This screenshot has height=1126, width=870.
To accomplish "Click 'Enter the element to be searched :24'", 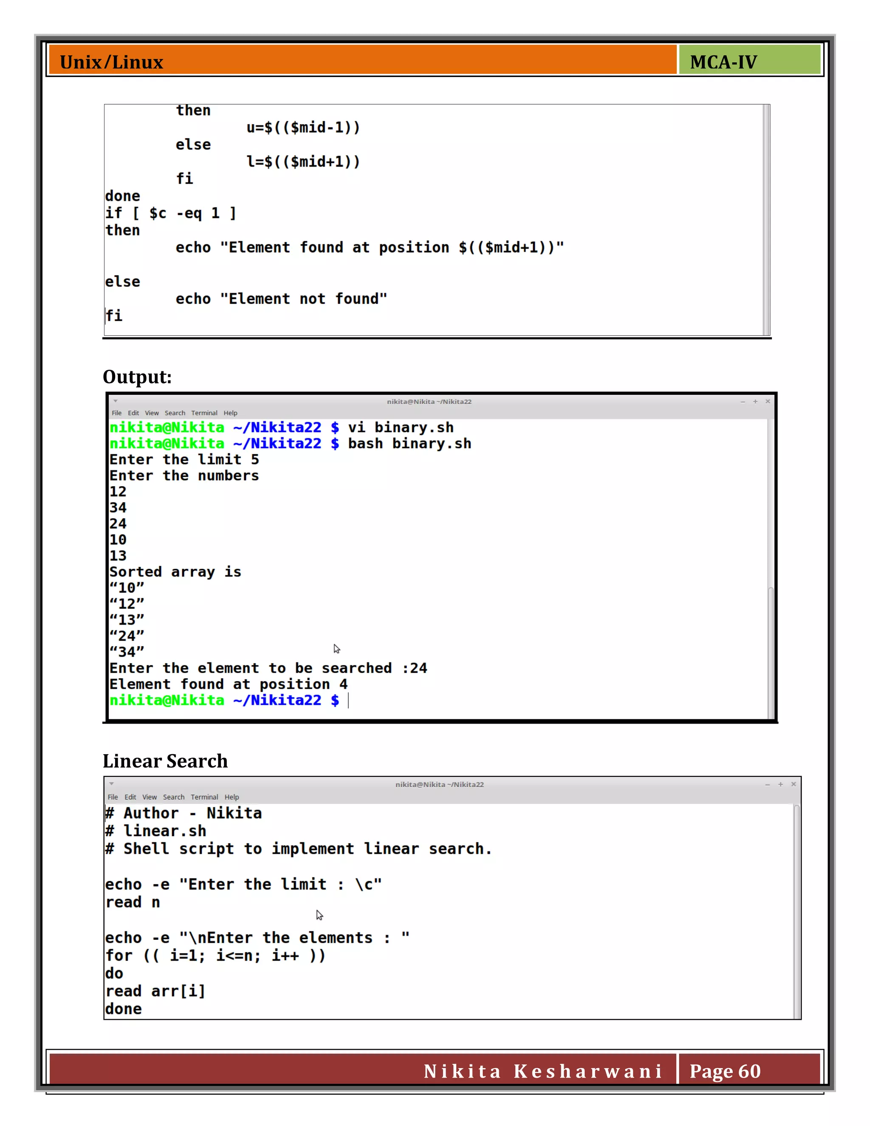I will coord(268,668).
